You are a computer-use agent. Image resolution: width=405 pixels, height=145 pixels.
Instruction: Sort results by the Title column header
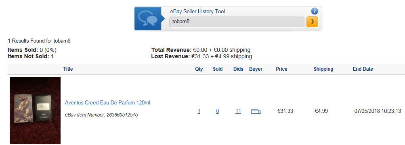point(68,69)
